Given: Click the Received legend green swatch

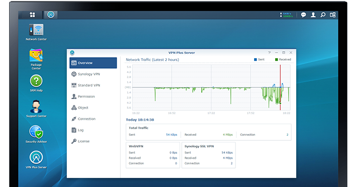Looking at the screenshot, I should [x=276, y=60].
